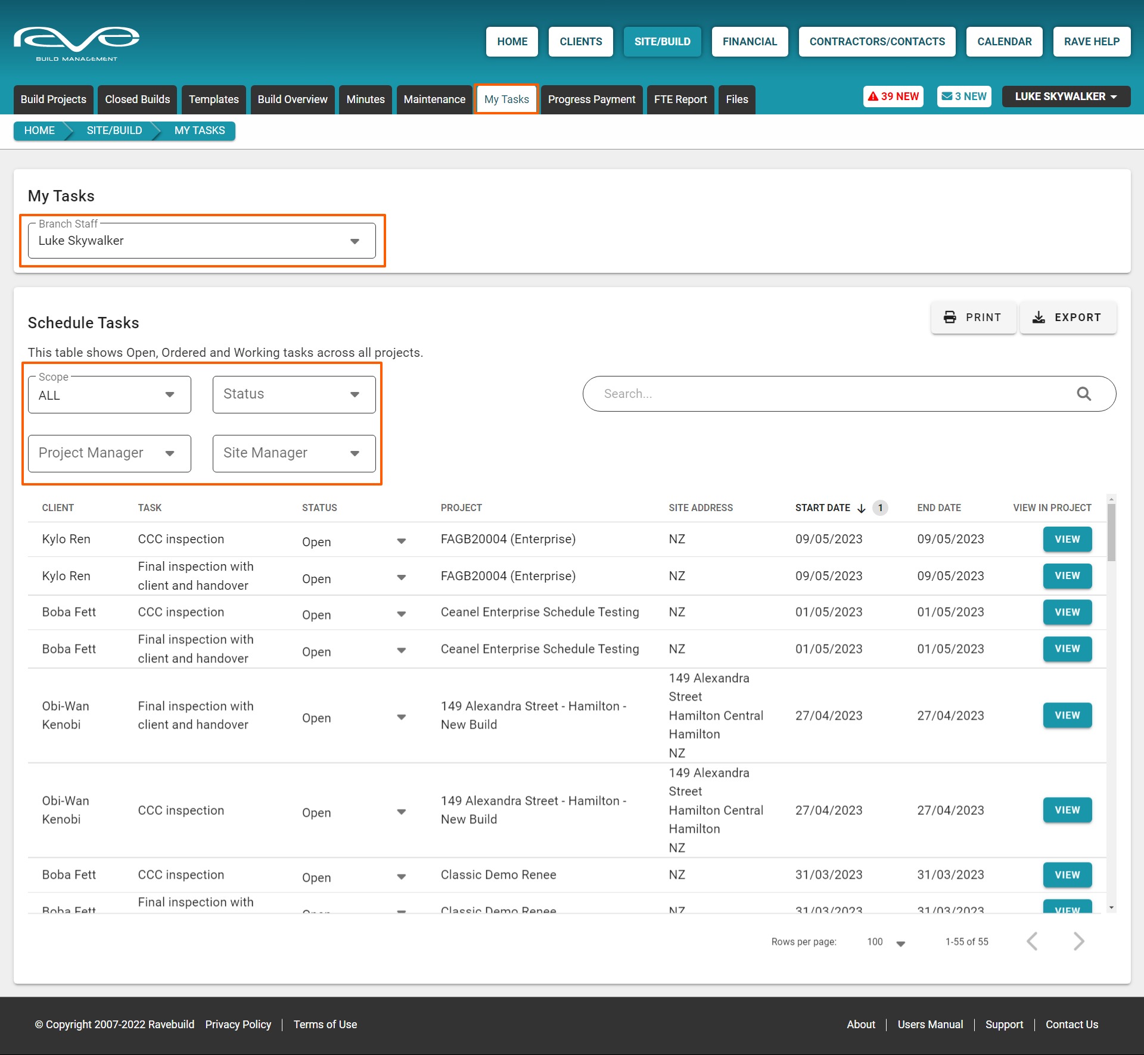
Task: Click the Start Date sort arrow icon
Action: coord(862,508)
